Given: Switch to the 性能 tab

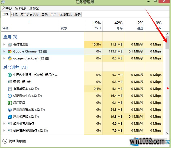Looking at the screenshot, I should pos(14,15).
